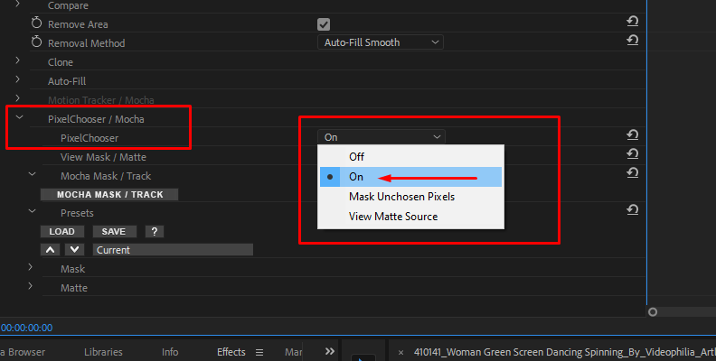
Task: Expand the Matte group
Action: (31, 286)
